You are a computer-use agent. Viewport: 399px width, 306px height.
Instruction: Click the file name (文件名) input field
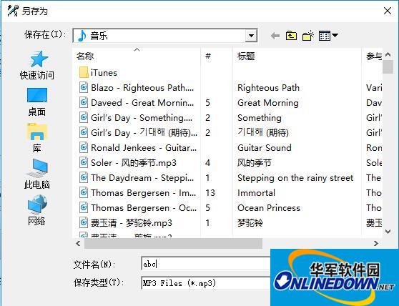(x=206, y=264)
